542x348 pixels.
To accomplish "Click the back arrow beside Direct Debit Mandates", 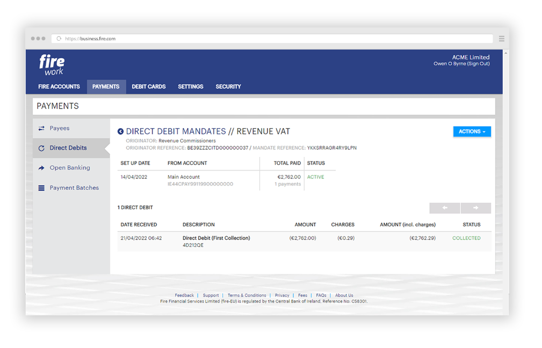I will (x=120, y=131).
